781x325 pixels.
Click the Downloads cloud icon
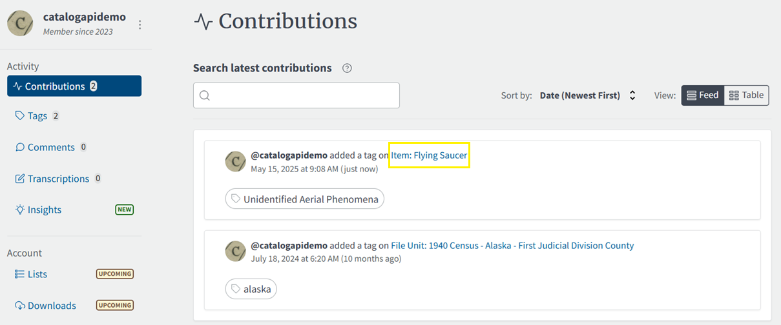20,306
